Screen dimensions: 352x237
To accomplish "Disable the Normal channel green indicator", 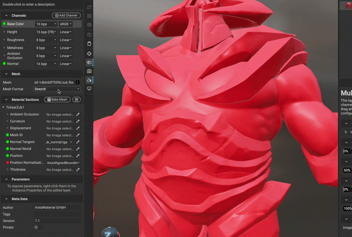I will pyautogui.click(x=4, y=64).
